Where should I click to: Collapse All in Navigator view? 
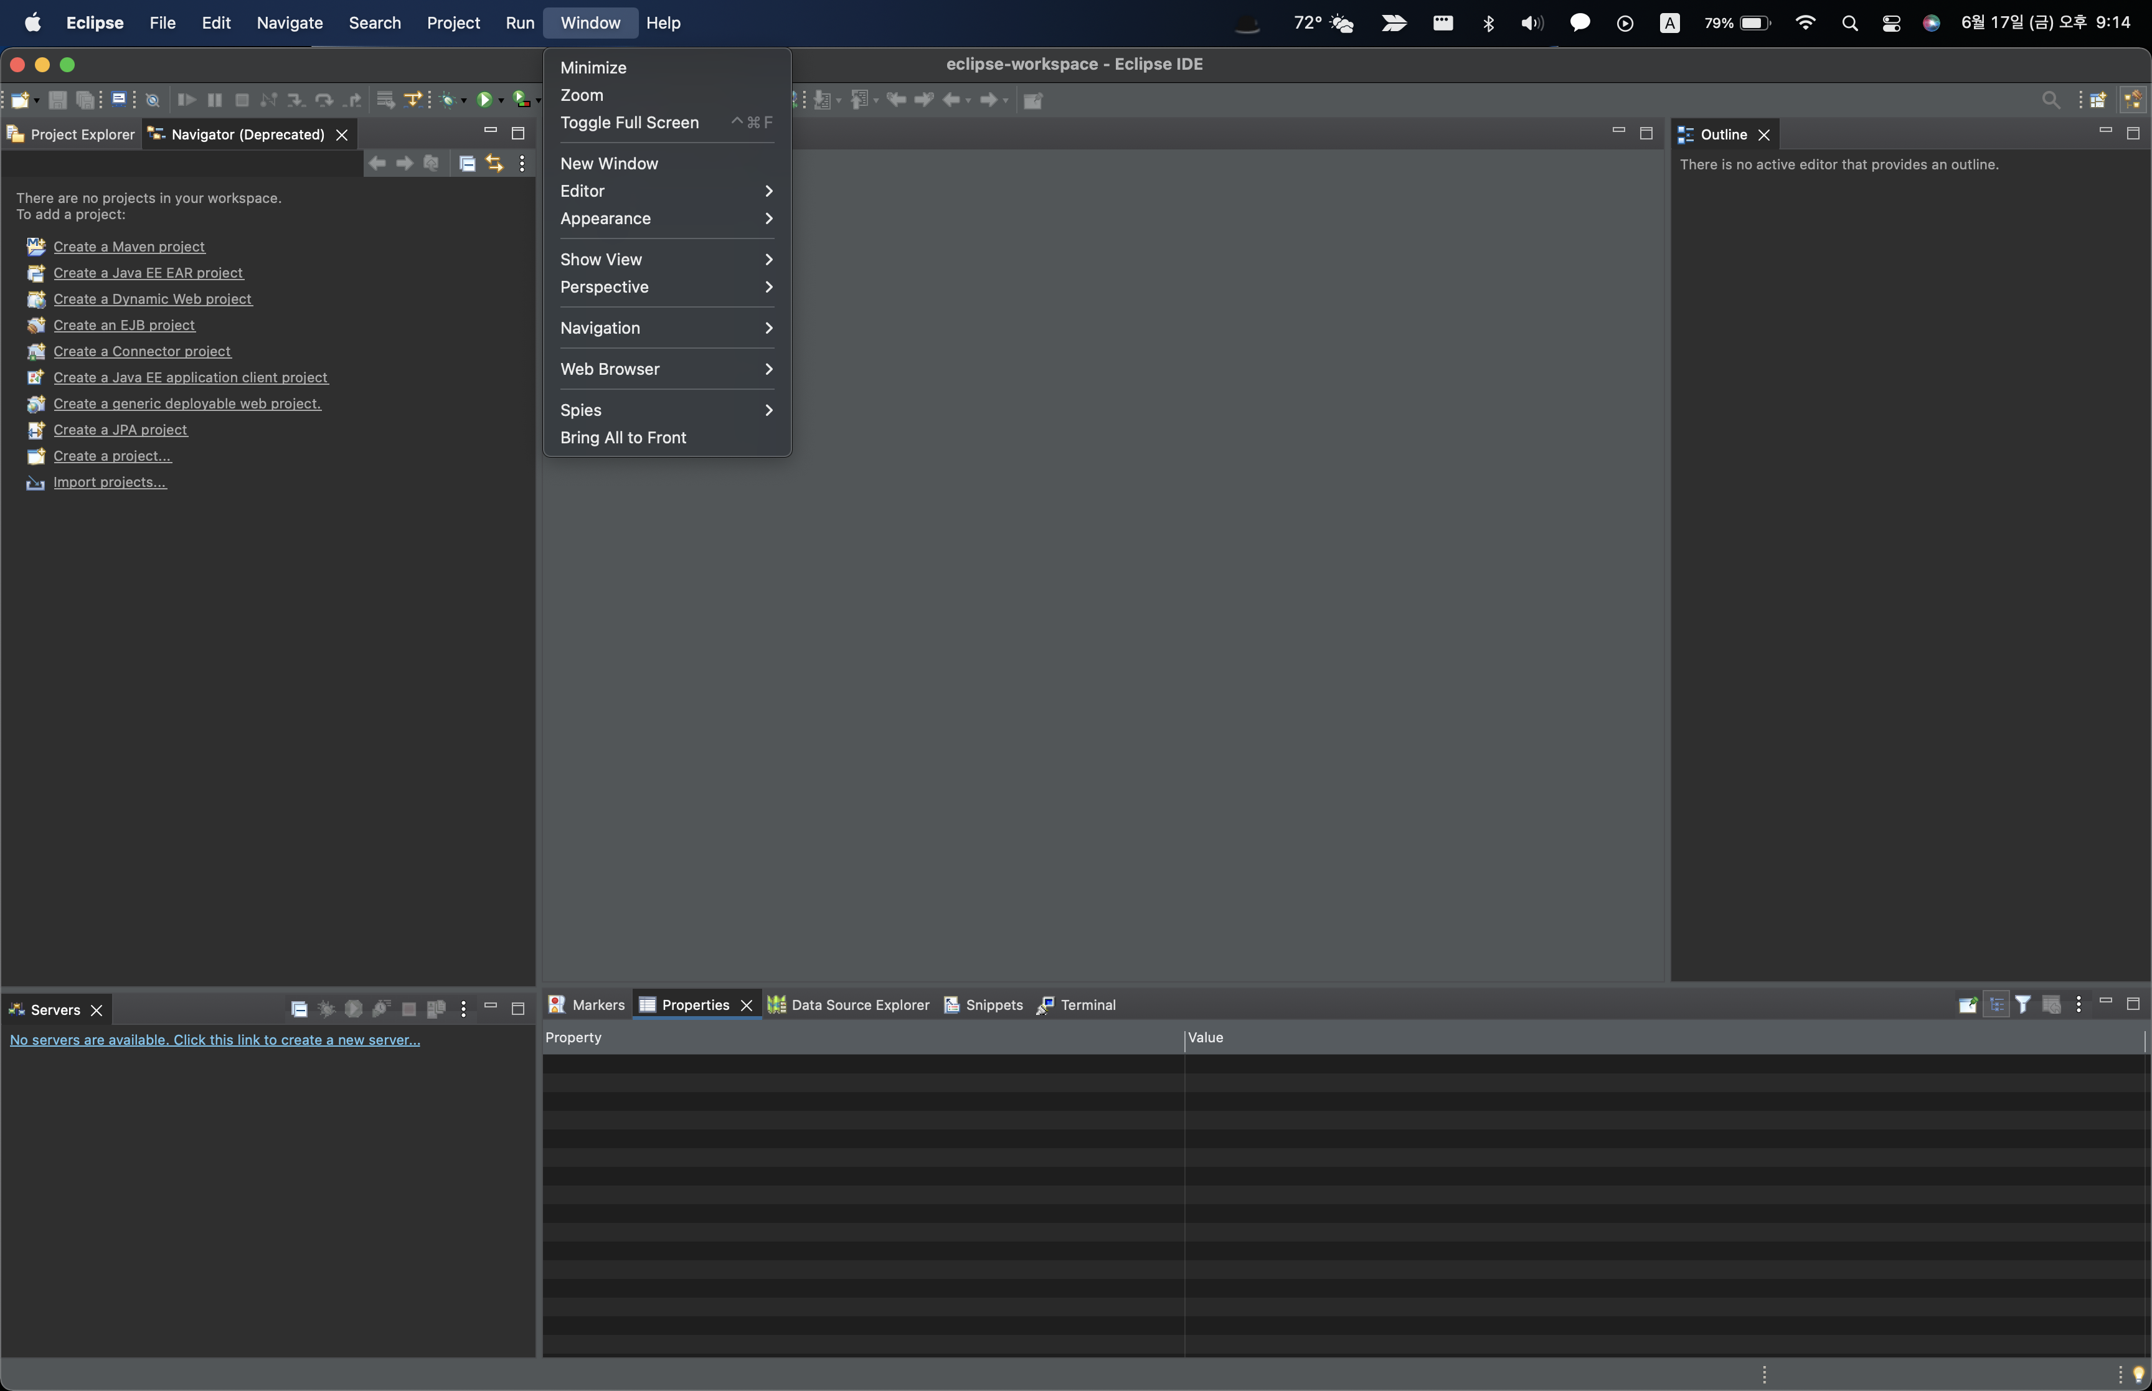point(467,164)
